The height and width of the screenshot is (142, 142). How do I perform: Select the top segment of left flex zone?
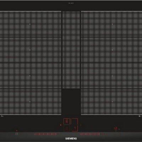(31, 24)
